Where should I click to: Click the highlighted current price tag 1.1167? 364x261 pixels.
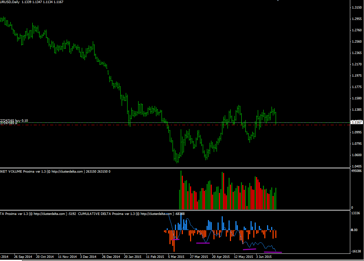[357, 122]
